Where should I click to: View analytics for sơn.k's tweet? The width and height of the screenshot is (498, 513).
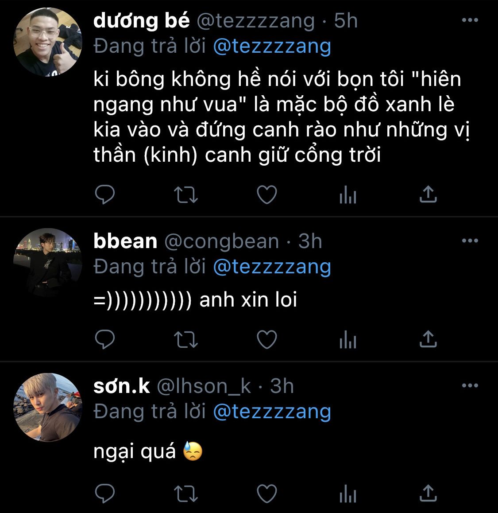(348, 494)
